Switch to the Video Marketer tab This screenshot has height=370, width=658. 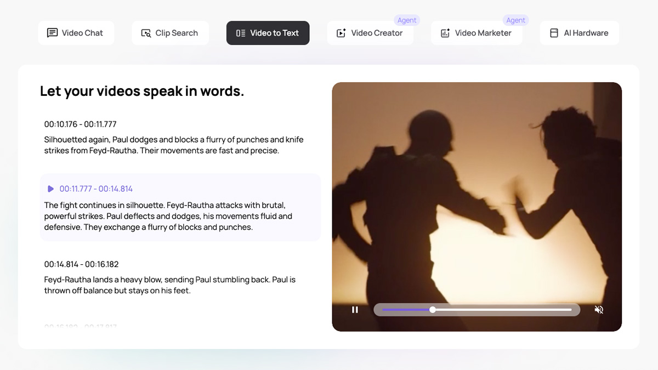click(477, 33)
